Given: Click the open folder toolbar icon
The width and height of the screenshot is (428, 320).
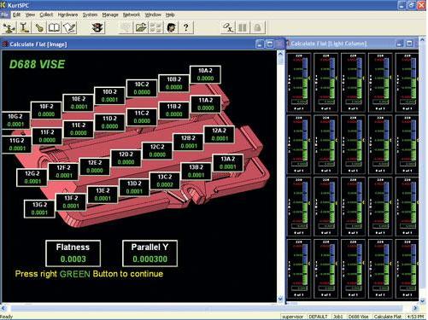Looking at the screenshot, I should 141,27.
